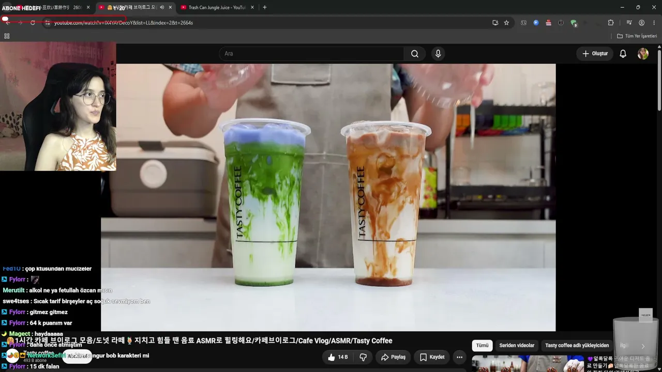Save the video with Kaydet
The image size is (662, 372).
point(432,357)
